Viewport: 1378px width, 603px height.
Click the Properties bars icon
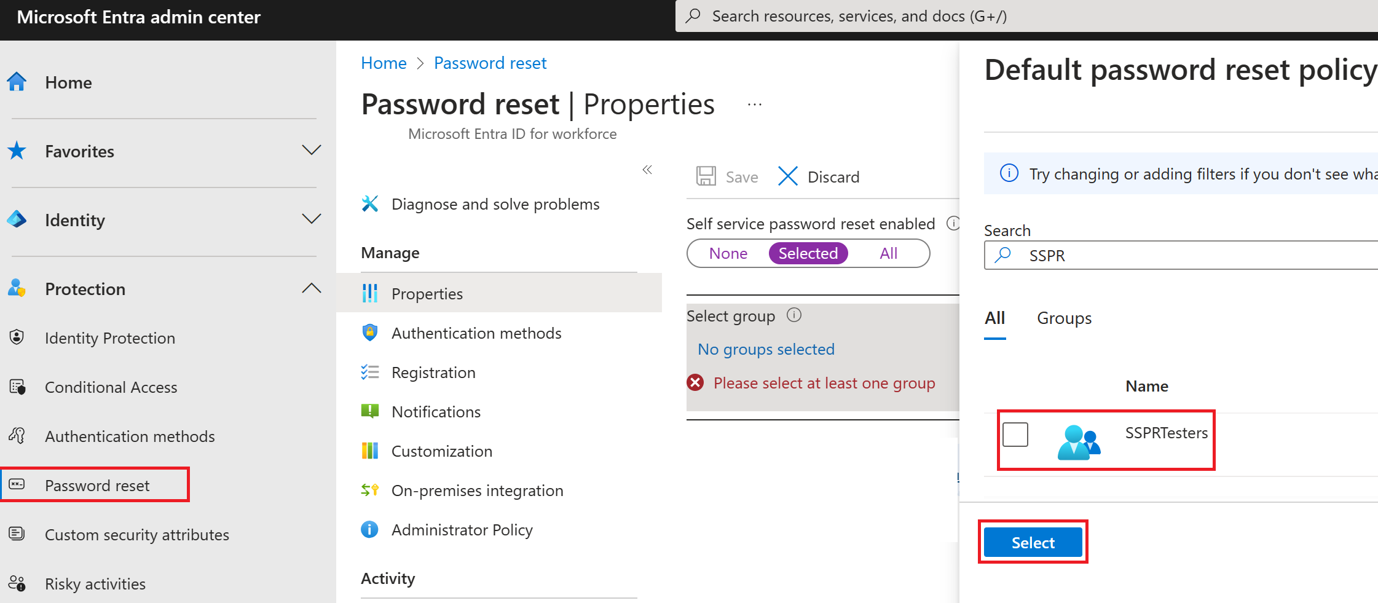tap(370, 293)
